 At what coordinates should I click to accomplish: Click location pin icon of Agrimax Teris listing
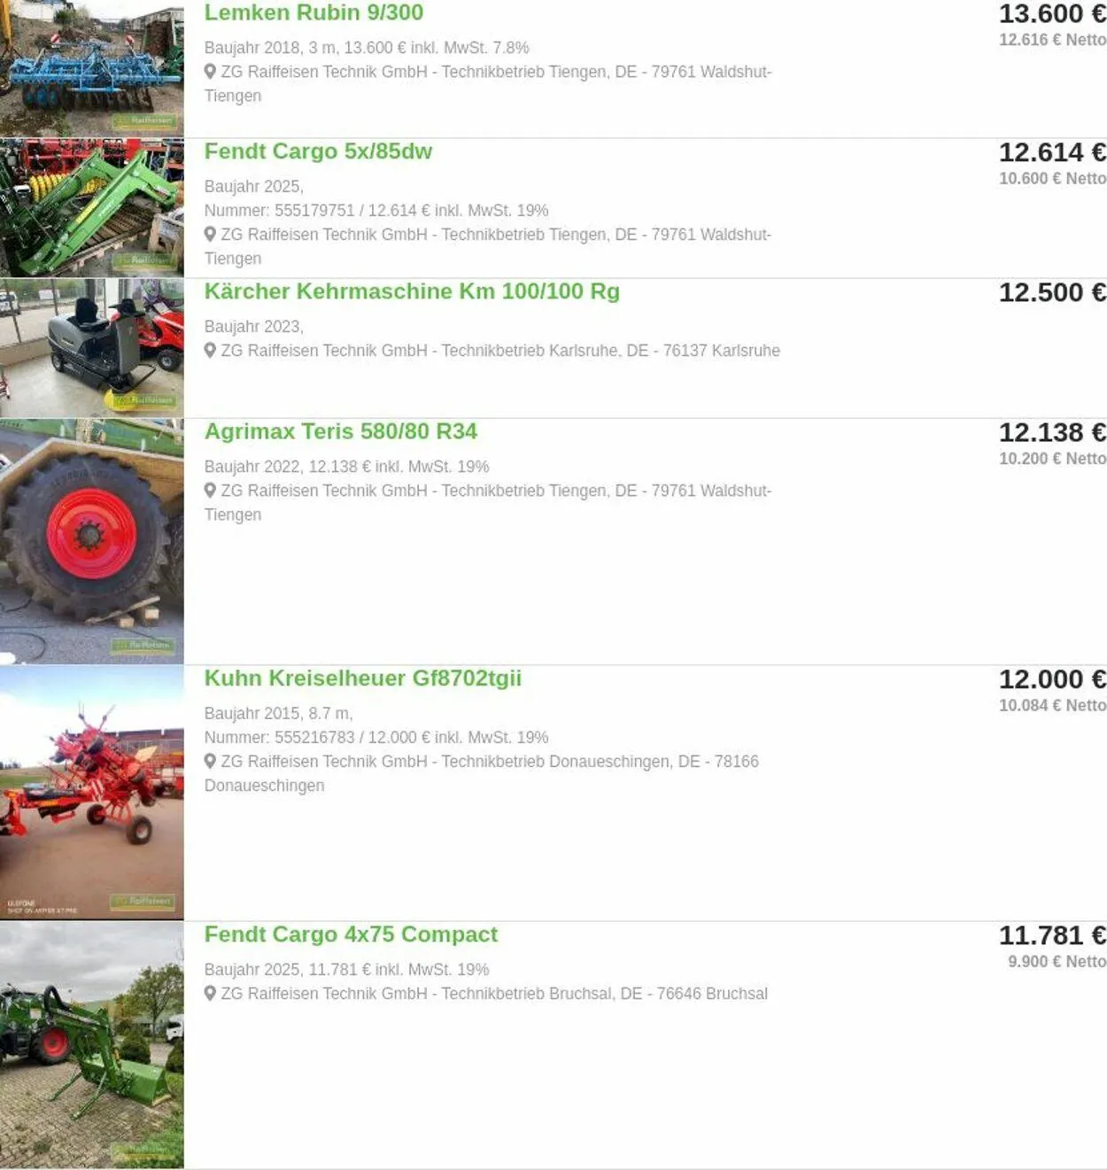(x=210, y=491)
